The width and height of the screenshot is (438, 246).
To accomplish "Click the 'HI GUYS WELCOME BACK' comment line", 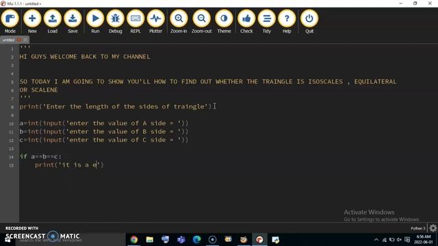I will pos(85,57).
